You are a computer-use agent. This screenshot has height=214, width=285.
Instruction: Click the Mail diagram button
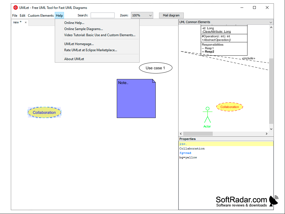pos(171,15)
